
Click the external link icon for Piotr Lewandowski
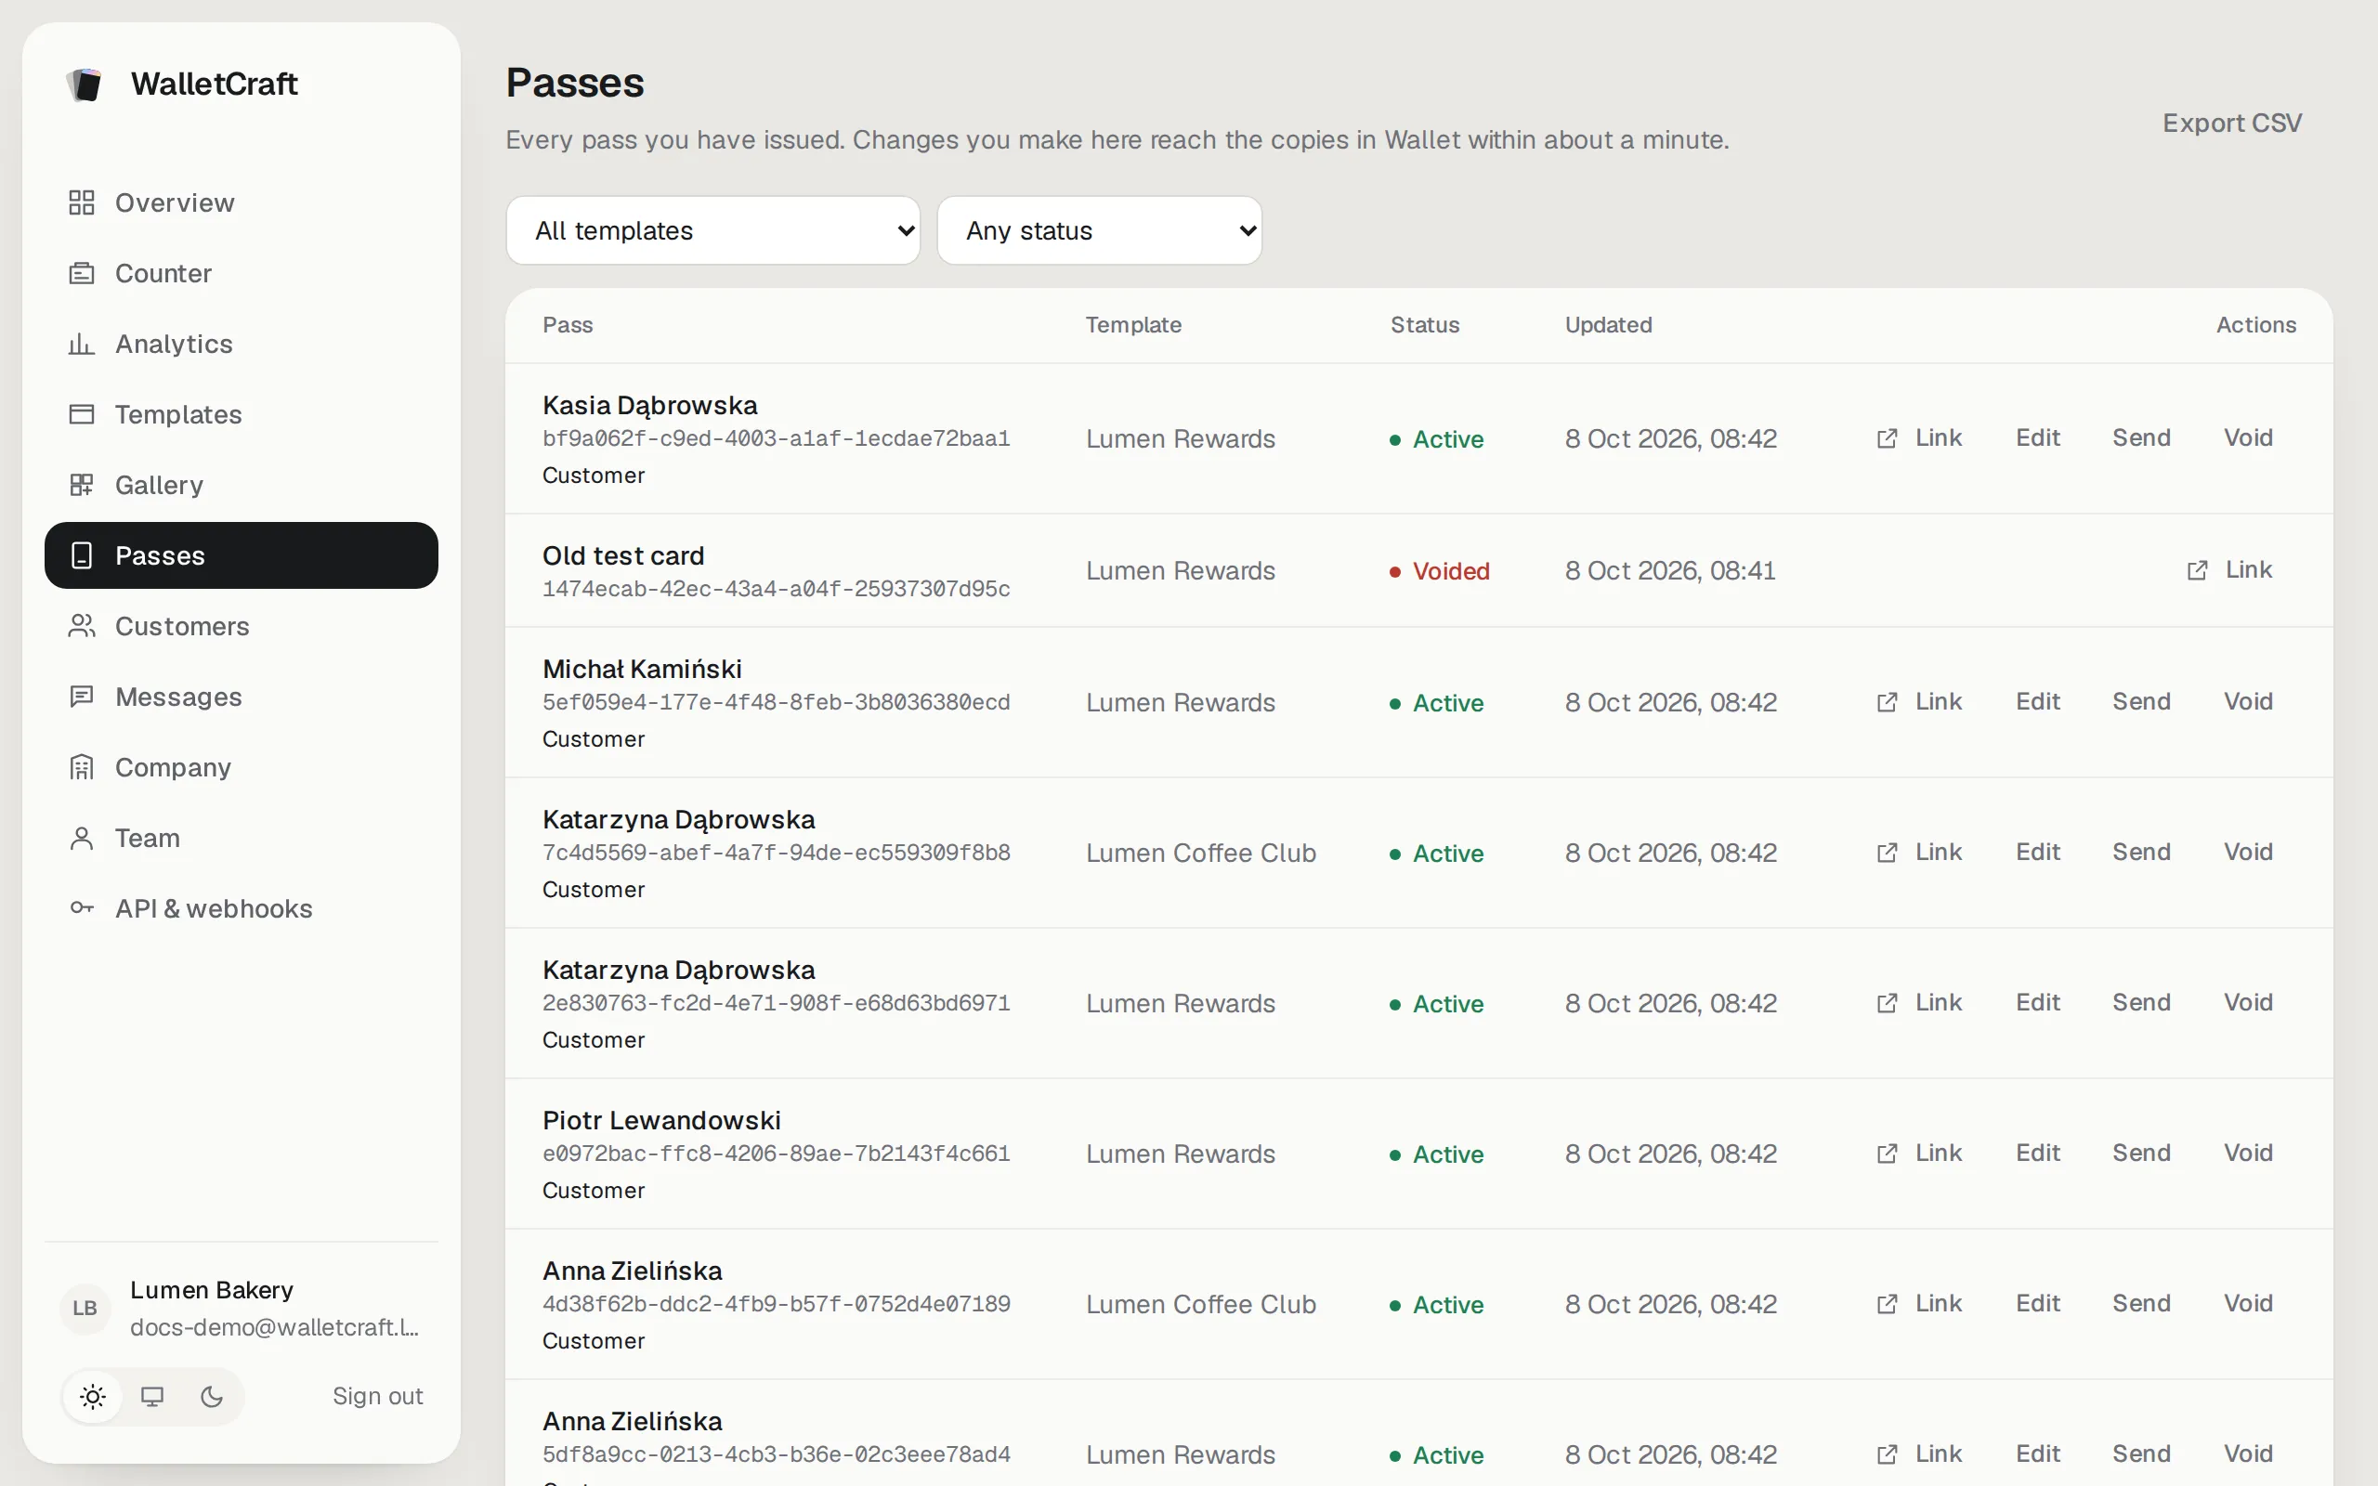click(x=1887, y=1153)
